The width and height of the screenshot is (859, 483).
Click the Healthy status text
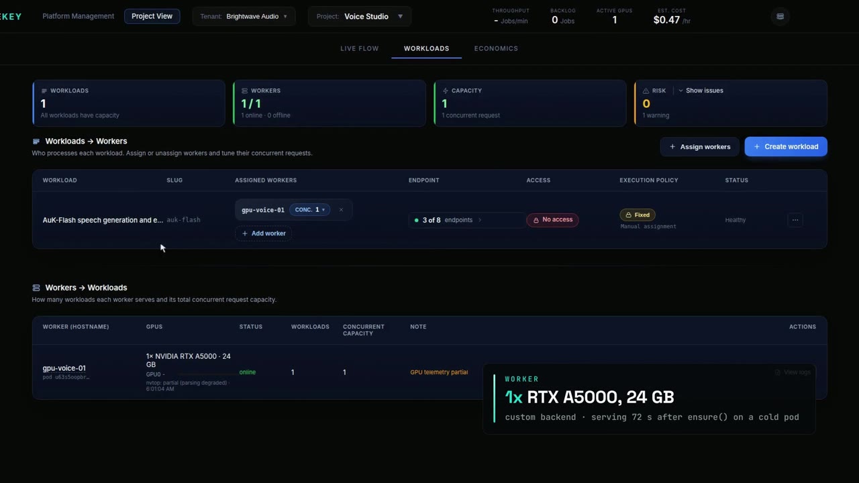point(736,220)
